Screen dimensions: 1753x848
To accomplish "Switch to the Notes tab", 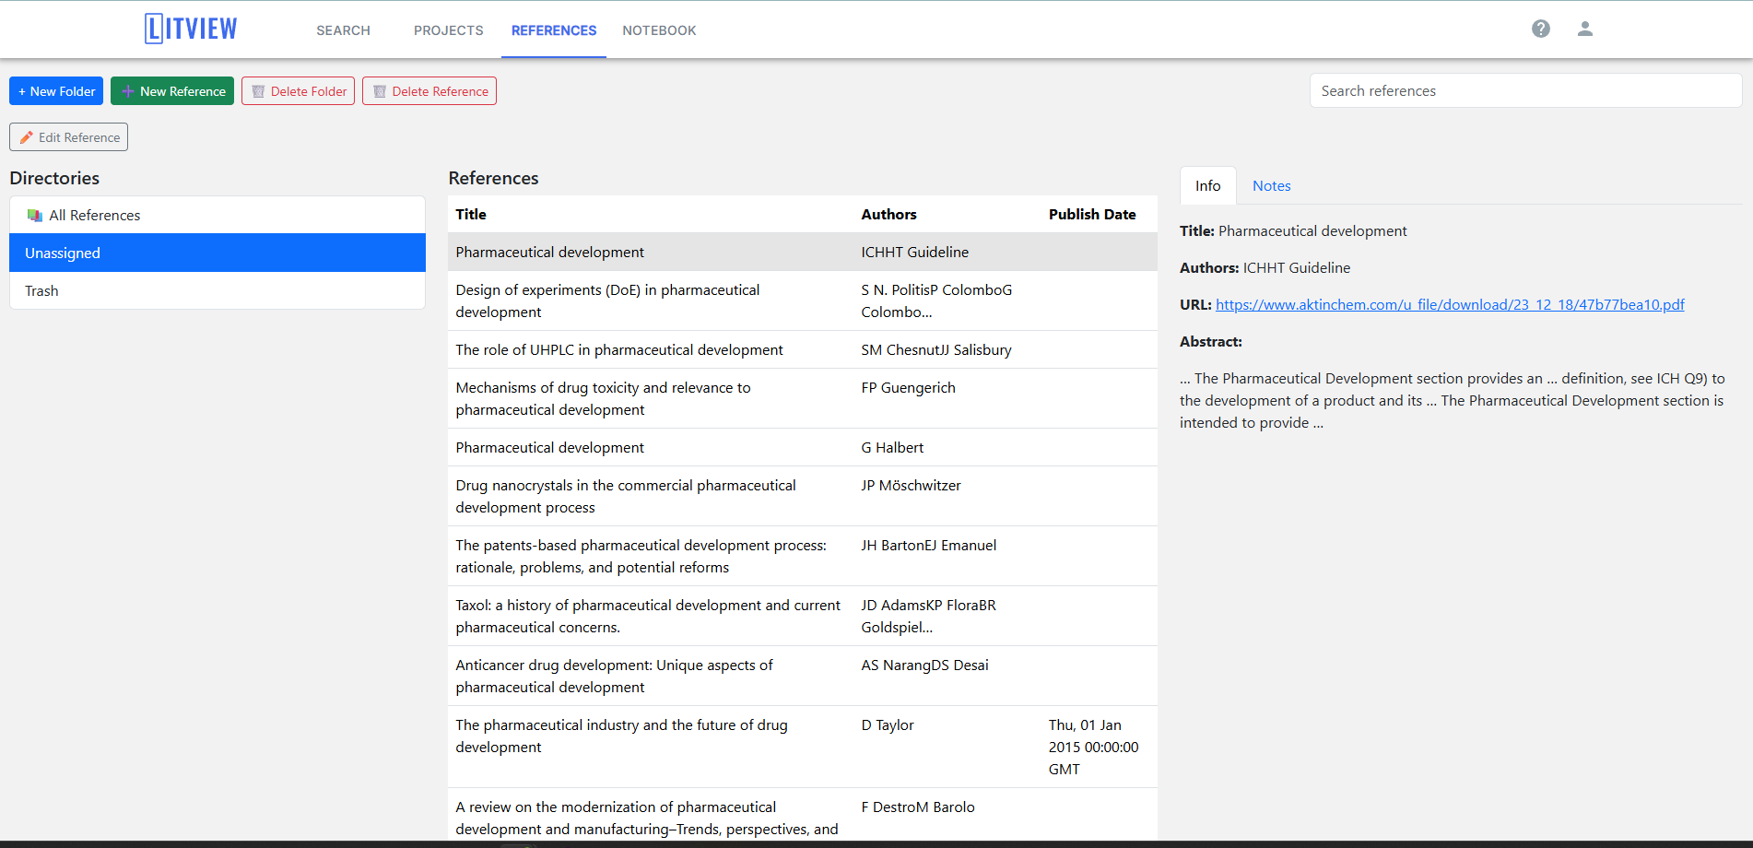I will point(1271,185).
